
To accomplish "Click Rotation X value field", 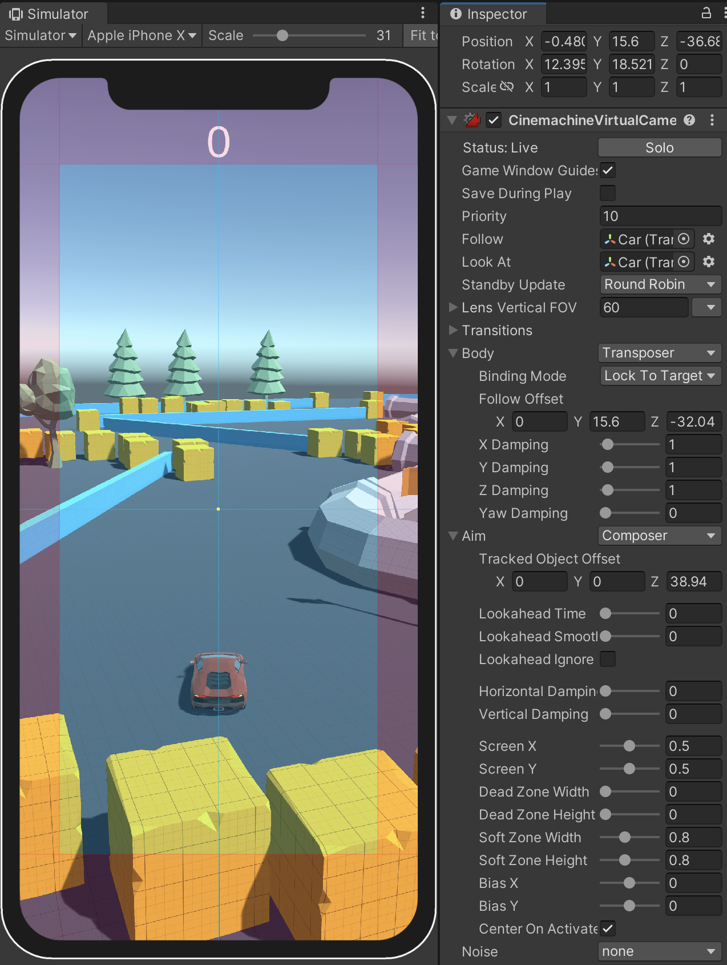I will [563, 64].
